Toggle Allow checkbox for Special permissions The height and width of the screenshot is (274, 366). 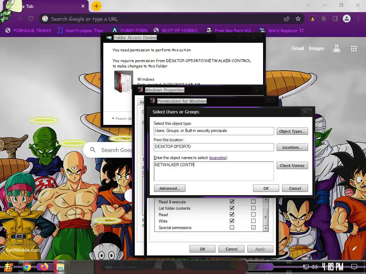[x=232, y=227]
